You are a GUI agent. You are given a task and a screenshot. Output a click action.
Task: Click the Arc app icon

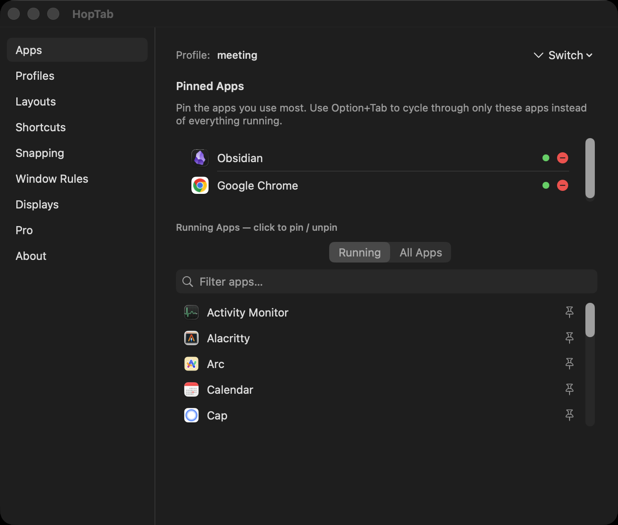191,364
